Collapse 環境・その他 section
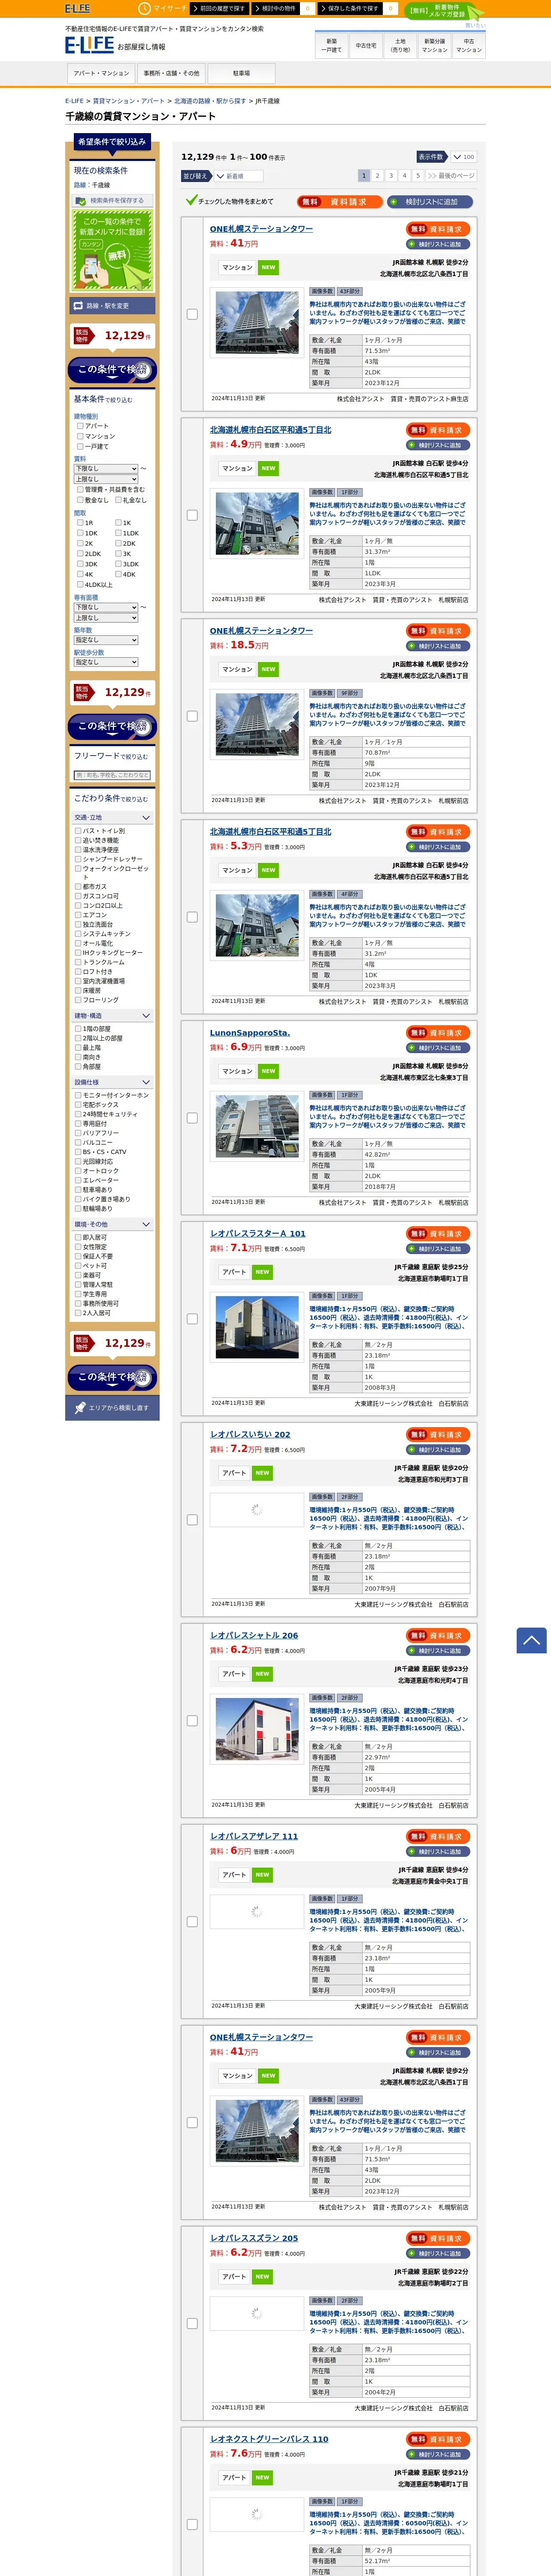This screenshot has height=2576, width=551. coord(112,1225)
